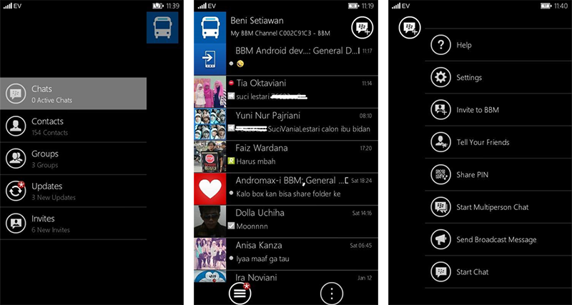Open My BBM Channel C002C91C3 status text
572x305 pixels.
[280, 34]
